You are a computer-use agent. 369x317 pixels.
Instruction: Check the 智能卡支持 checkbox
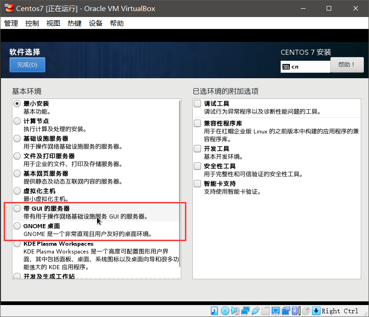197,183
